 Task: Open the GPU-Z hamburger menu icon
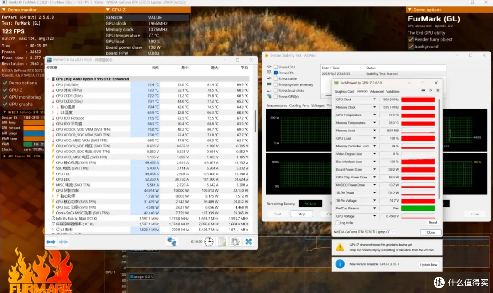pyautogui.click(x=438, y=90)
